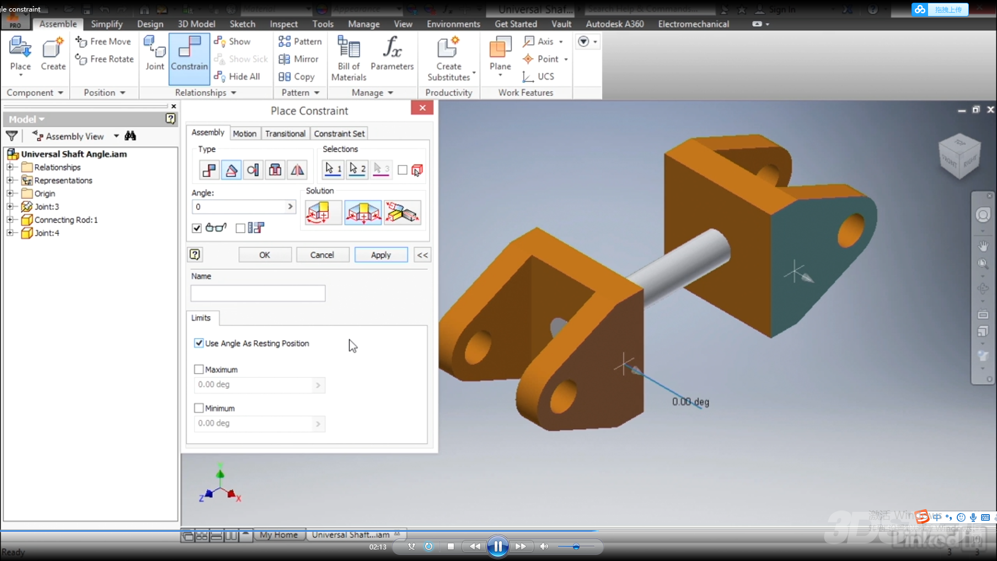Choose the Insert constraint type icon

tap(275, 170)
